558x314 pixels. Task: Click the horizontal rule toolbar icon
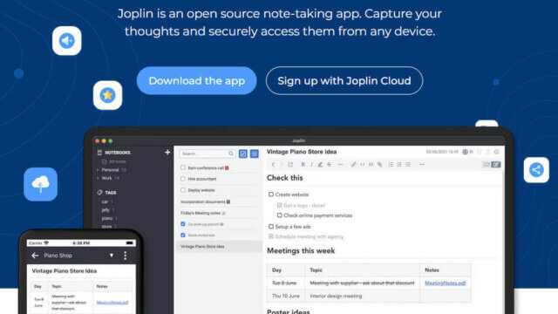(x=422, y=165)
